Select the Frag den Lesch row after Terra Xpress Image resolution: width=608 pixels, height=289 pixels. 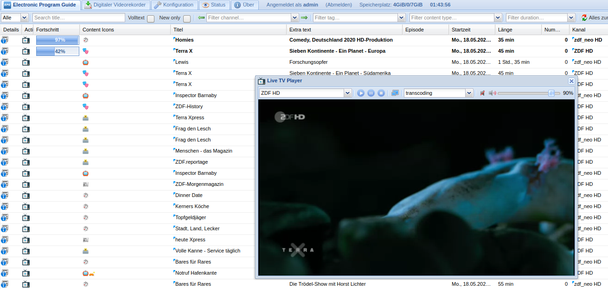pos(193,129)
